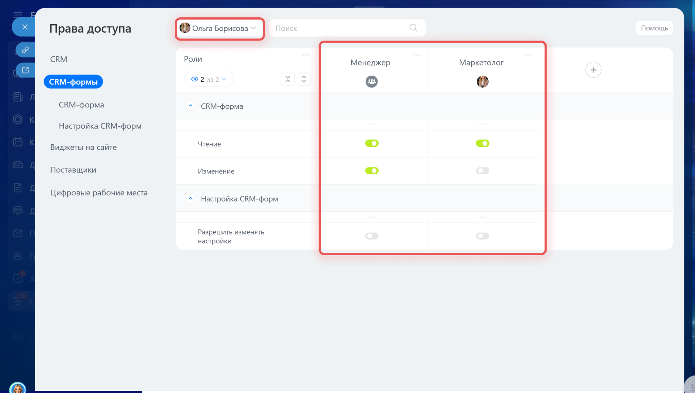Disable Чтение toggle for Менеджер
Viewport: 695px width, 393px height.
tap(372, 143)
